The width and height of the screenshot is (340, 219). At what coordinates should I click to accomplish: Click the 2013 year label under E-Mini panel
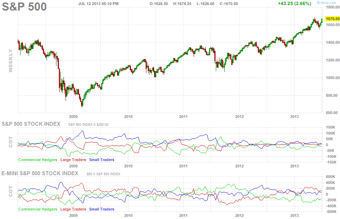(295, 216)
